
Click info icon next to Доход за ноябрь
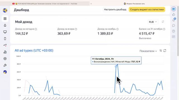(117, 29)
